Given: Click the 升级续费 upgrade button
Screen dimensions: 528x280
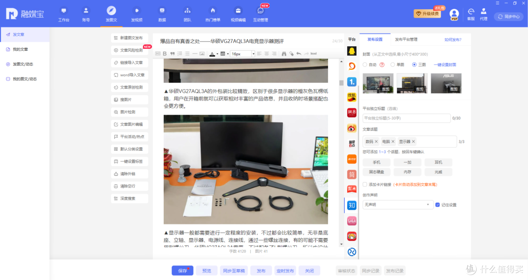Looking at the screenshot, I should point(427,14).
